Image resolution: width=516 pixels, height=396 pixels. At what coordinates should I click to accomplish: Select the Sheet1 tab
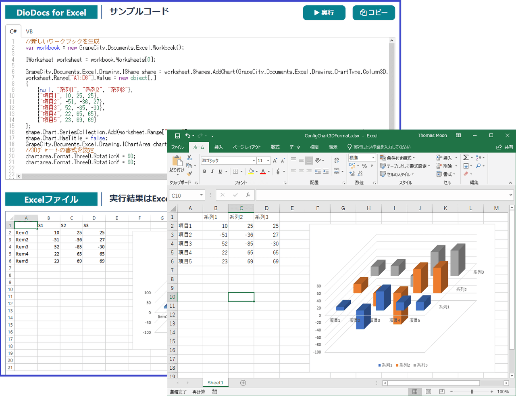point(215,383)
